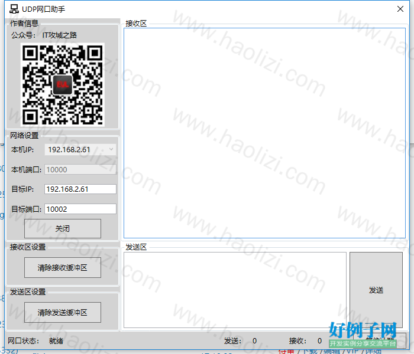Click the 本机IP: label
This screenshot has height=354, width=414.
point(22,150)
